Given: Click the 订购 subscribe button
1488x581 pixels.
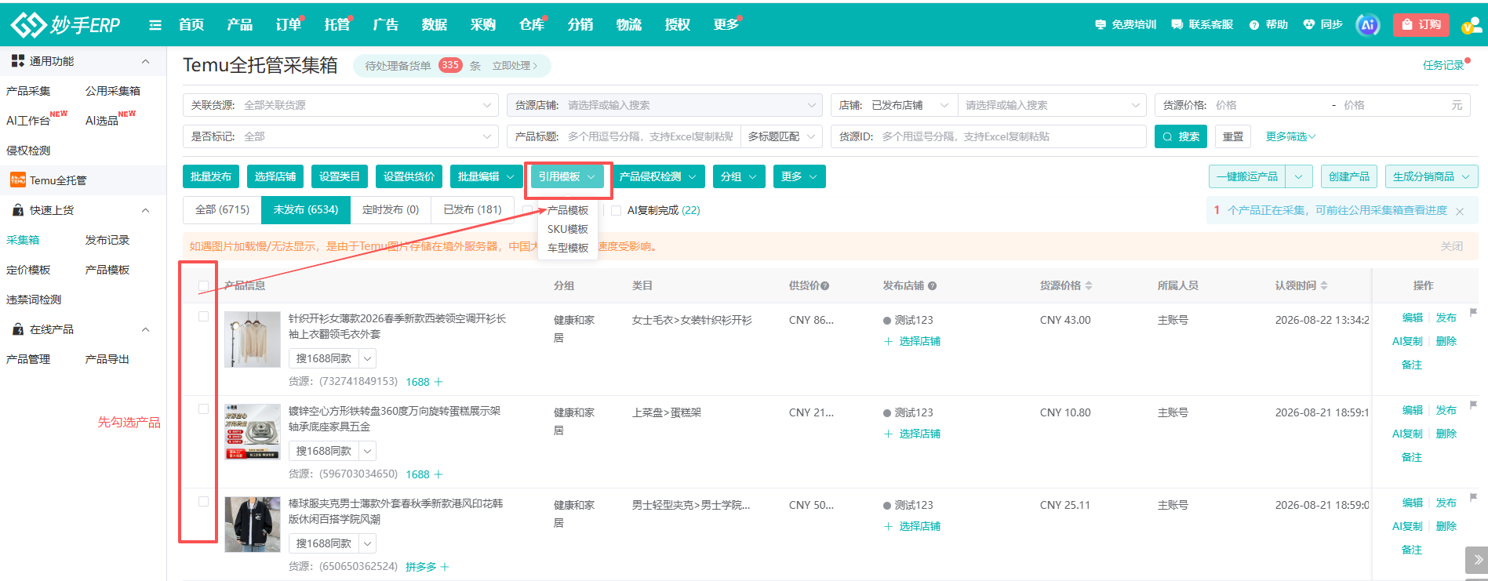Looking at the screenshot, I should 1421,25.
